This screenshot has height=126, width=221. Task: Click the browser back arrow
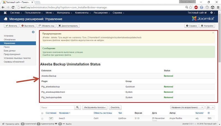pos(3,7)
